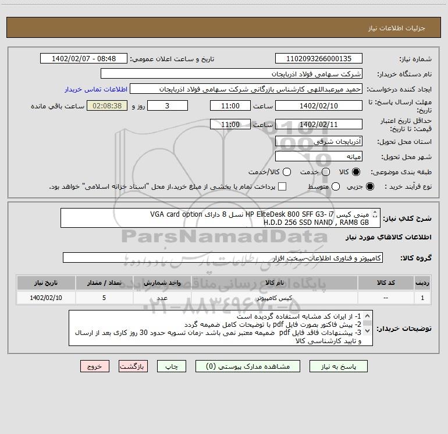448x434 pixels.
Task: Click the spinner arrows in شرح کلی نیاز box
Action: 375,214
